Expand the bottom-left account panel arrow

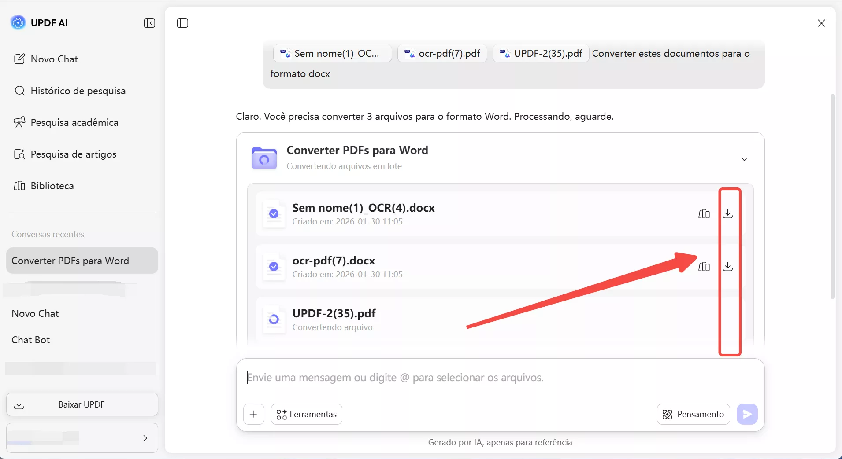coord(145,438)
